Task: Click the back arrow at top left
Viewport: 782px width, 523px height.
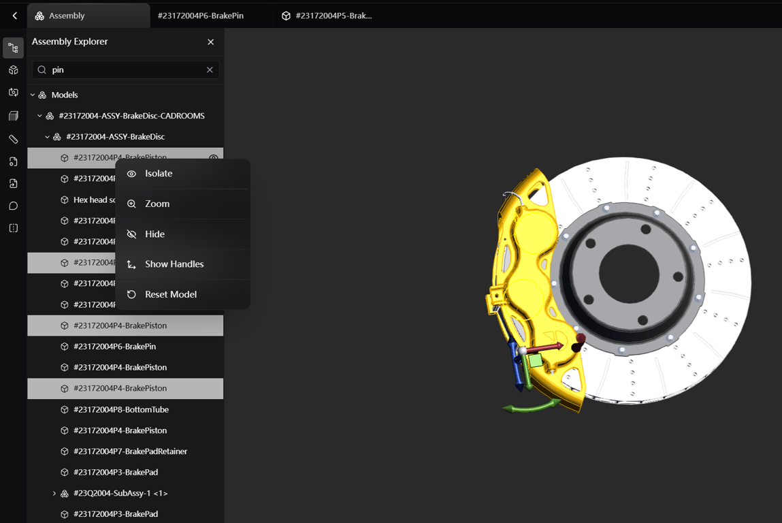Action: click(x=14, y=16)
